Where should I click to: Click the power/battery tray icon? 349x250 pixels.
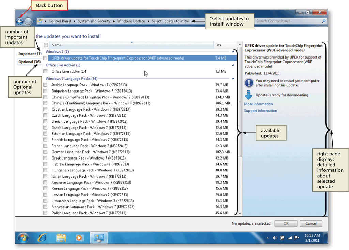[x=282, y=238]
